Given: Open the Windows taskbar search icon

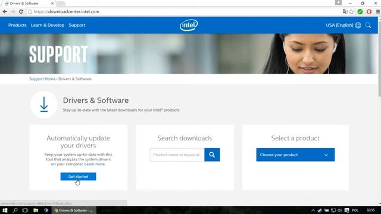Looking at the screenshot, I should click(15, 210).
